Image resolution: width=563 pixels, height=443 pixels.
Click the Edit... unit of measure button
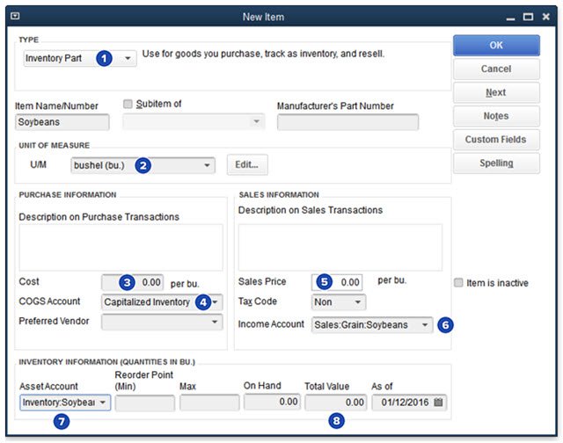click(x=247, y=164)
